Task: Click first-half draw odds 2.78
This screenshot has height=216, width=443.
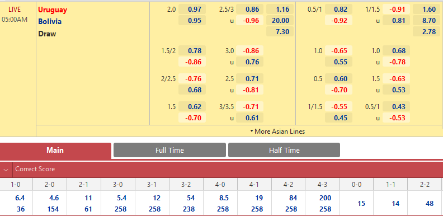Action: [426, 32]
